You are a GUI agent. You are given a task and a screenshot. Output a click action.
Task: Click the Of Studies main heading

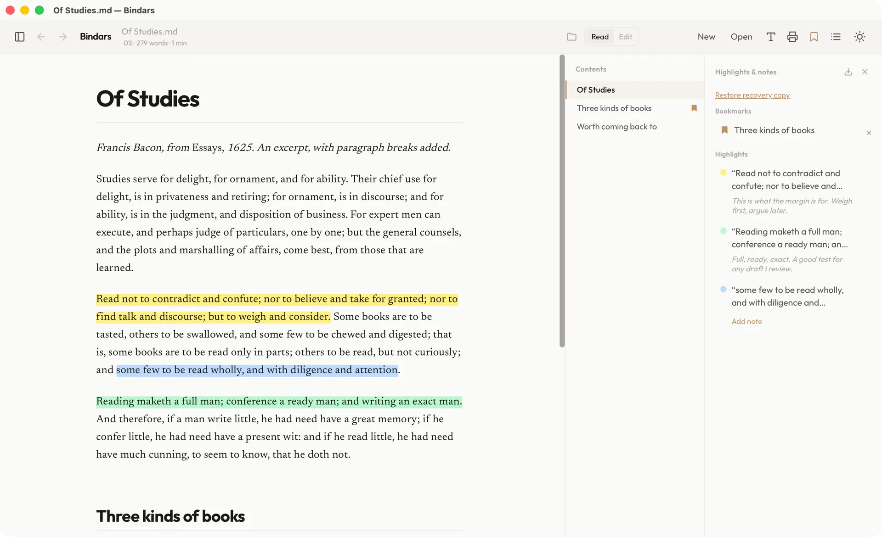pyautogui.click(x=147, y=99)
